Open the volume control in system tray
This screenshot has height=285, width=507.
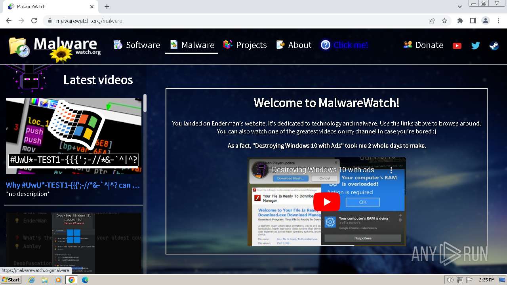(450, 280)
